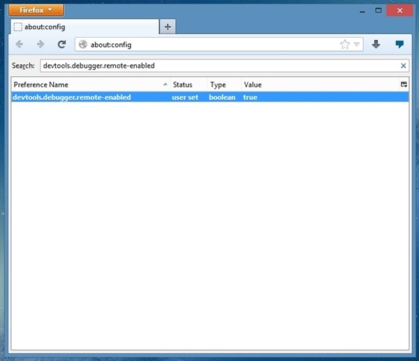419x361 pixels.
Task: Go back to the previous page
Action: point(19,45)
